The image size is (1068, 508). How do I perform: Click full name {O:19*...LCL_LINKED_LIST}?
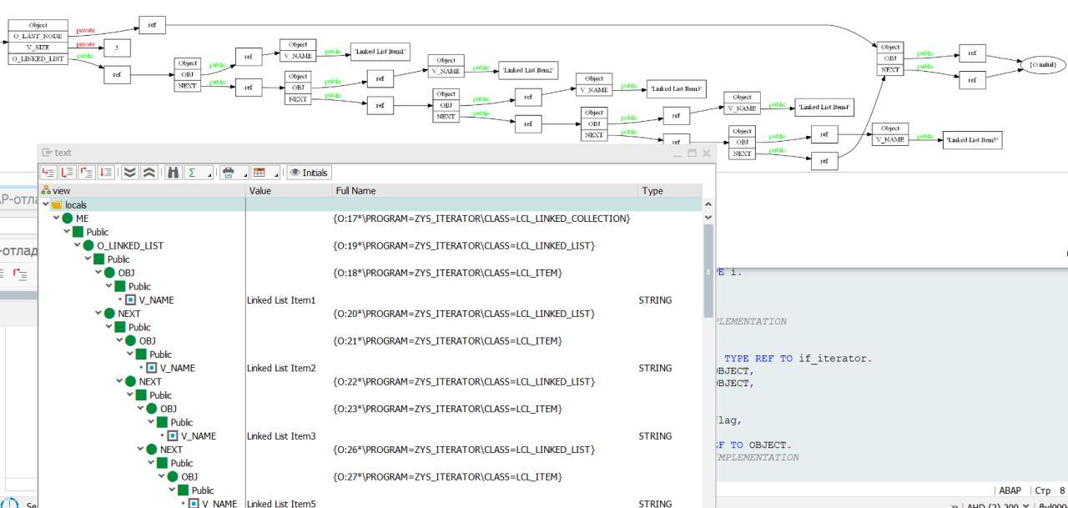pyautogui.click(x=464, y=245)
